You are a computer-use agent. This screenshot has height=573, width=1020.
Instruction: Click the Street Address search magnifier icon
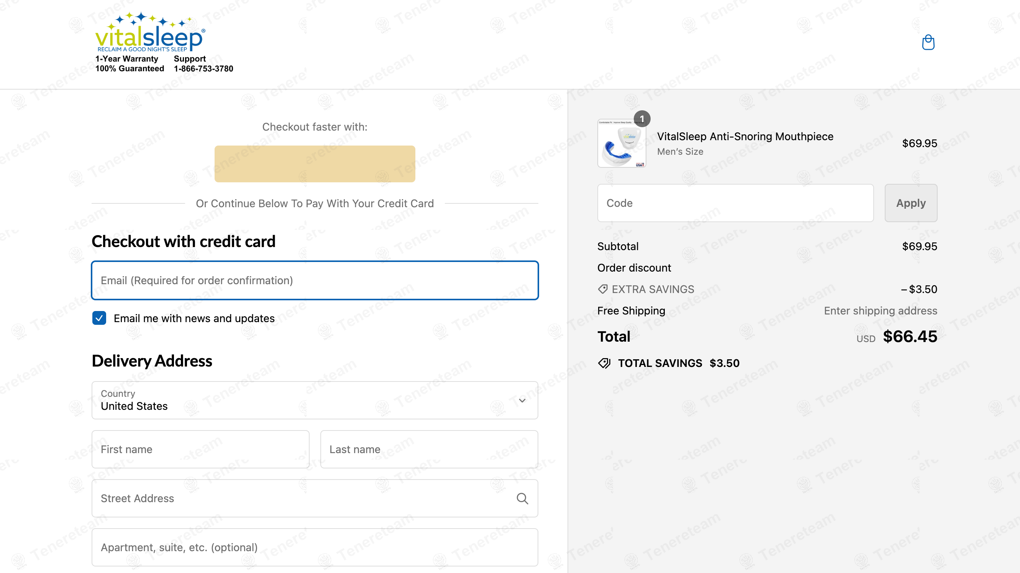522,498
